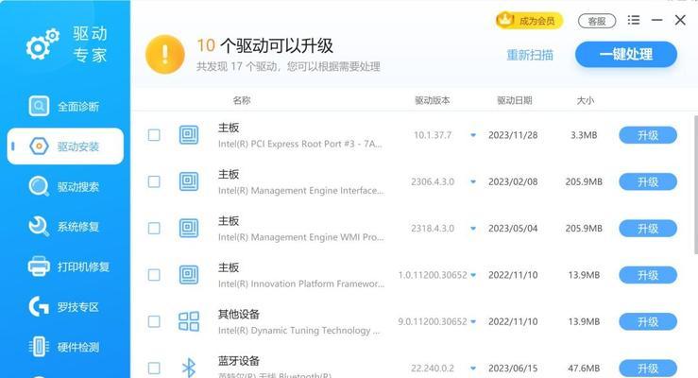Upgrade the Dynamic Tuning Technology driver
Viewport: 698px width, 378px height.
[648, 321]
